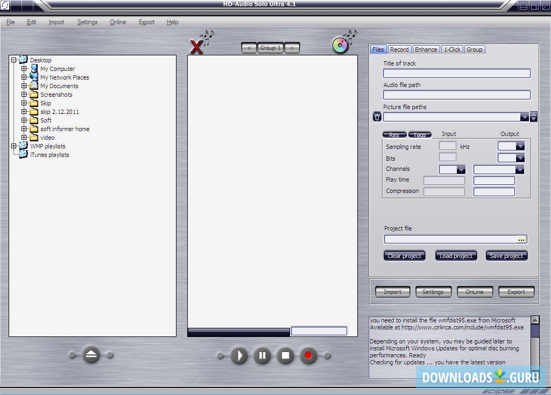551x395 pixels.
Task: Click the Title of track field
Action: click(457, 73)
